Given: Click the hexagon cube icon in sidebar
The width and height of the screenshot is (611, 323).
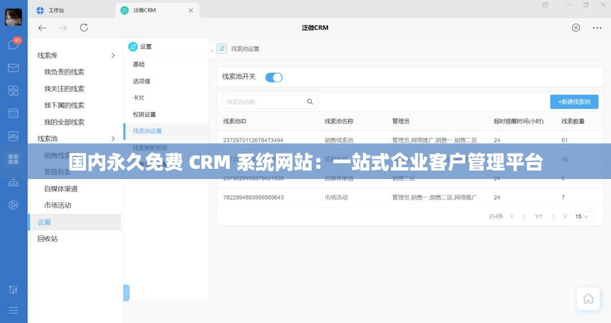Looking at the screenshot, I should (x=13, y=204).
